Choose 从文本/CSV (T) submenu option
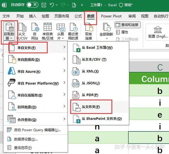The height and width of the screenshot is (154, 169). [x=98, y=59]
